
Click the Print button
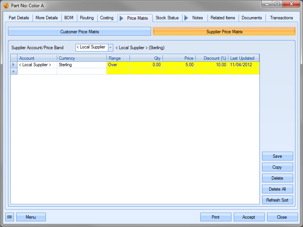(x=216, y=217)
